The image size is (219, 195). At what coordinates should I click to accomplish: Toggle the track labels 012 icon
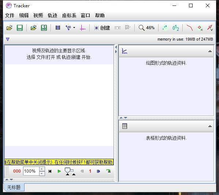click(175, 28)
